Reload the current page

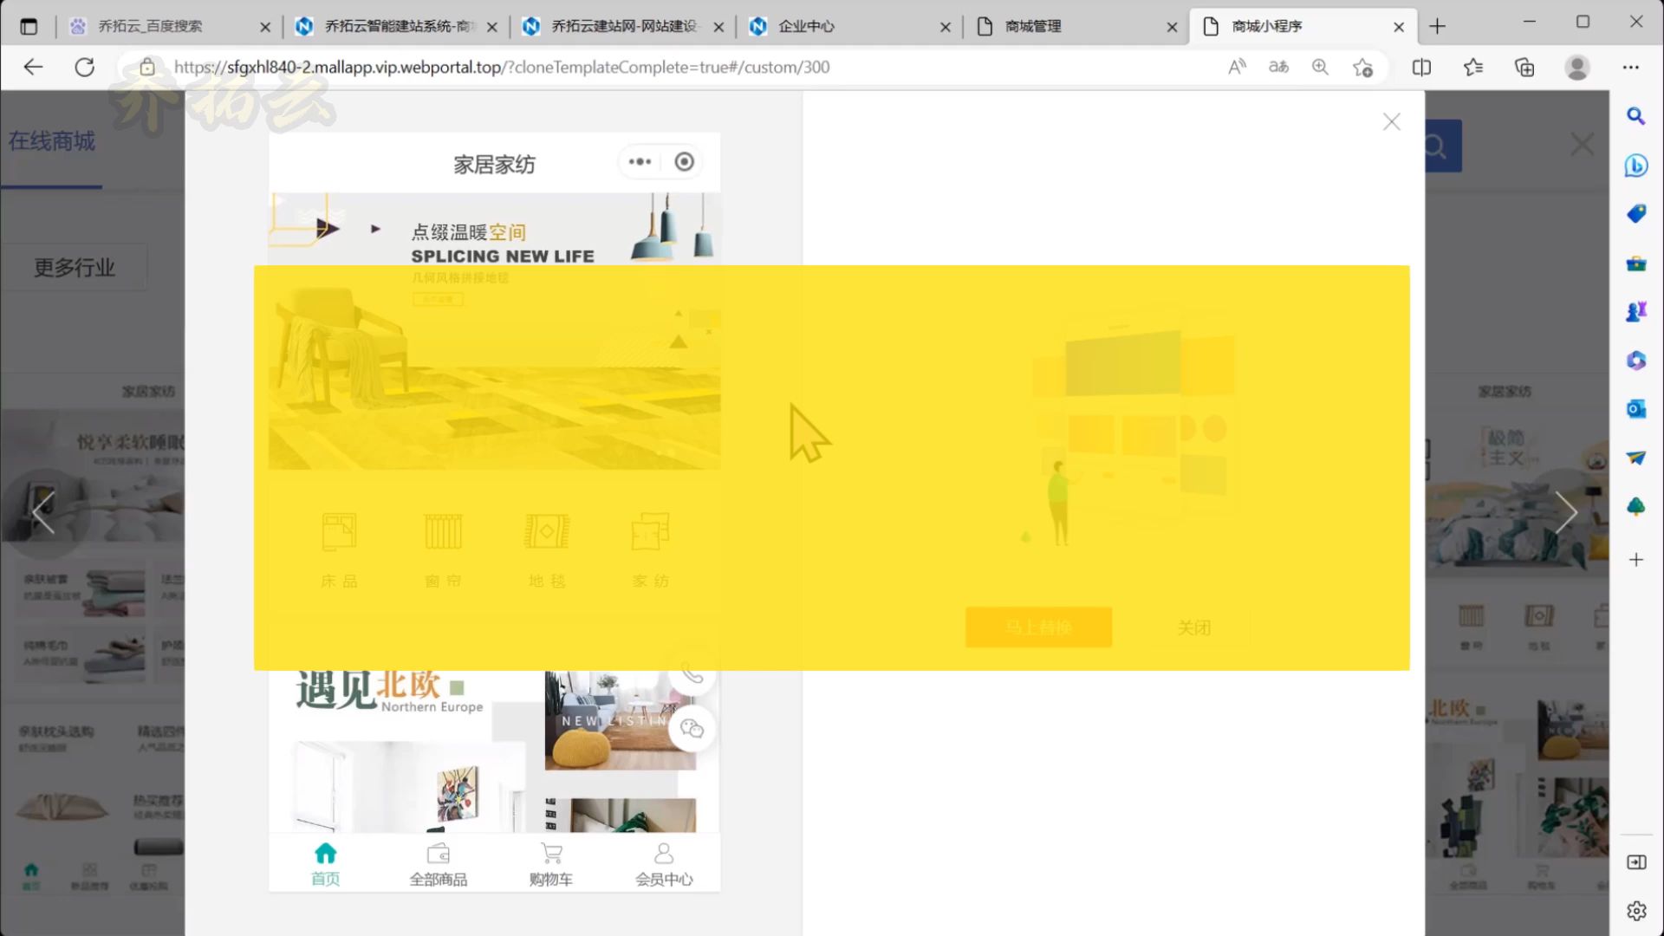tap(84, 67)
